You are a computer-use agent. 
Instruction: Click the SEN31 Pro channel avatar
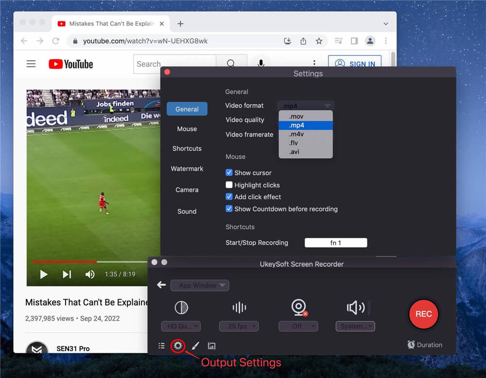[37, 347]
